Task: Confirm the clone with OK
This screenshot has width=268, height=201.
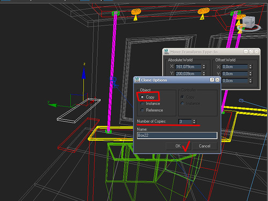Action: tap(178, 146)
